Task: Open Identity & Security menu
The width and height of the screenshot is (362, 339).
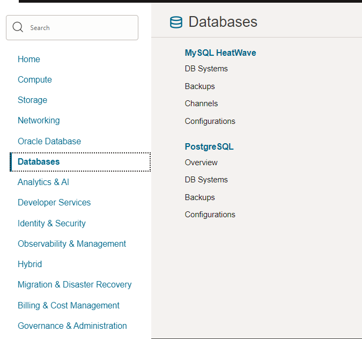Action: coord(51,223)
